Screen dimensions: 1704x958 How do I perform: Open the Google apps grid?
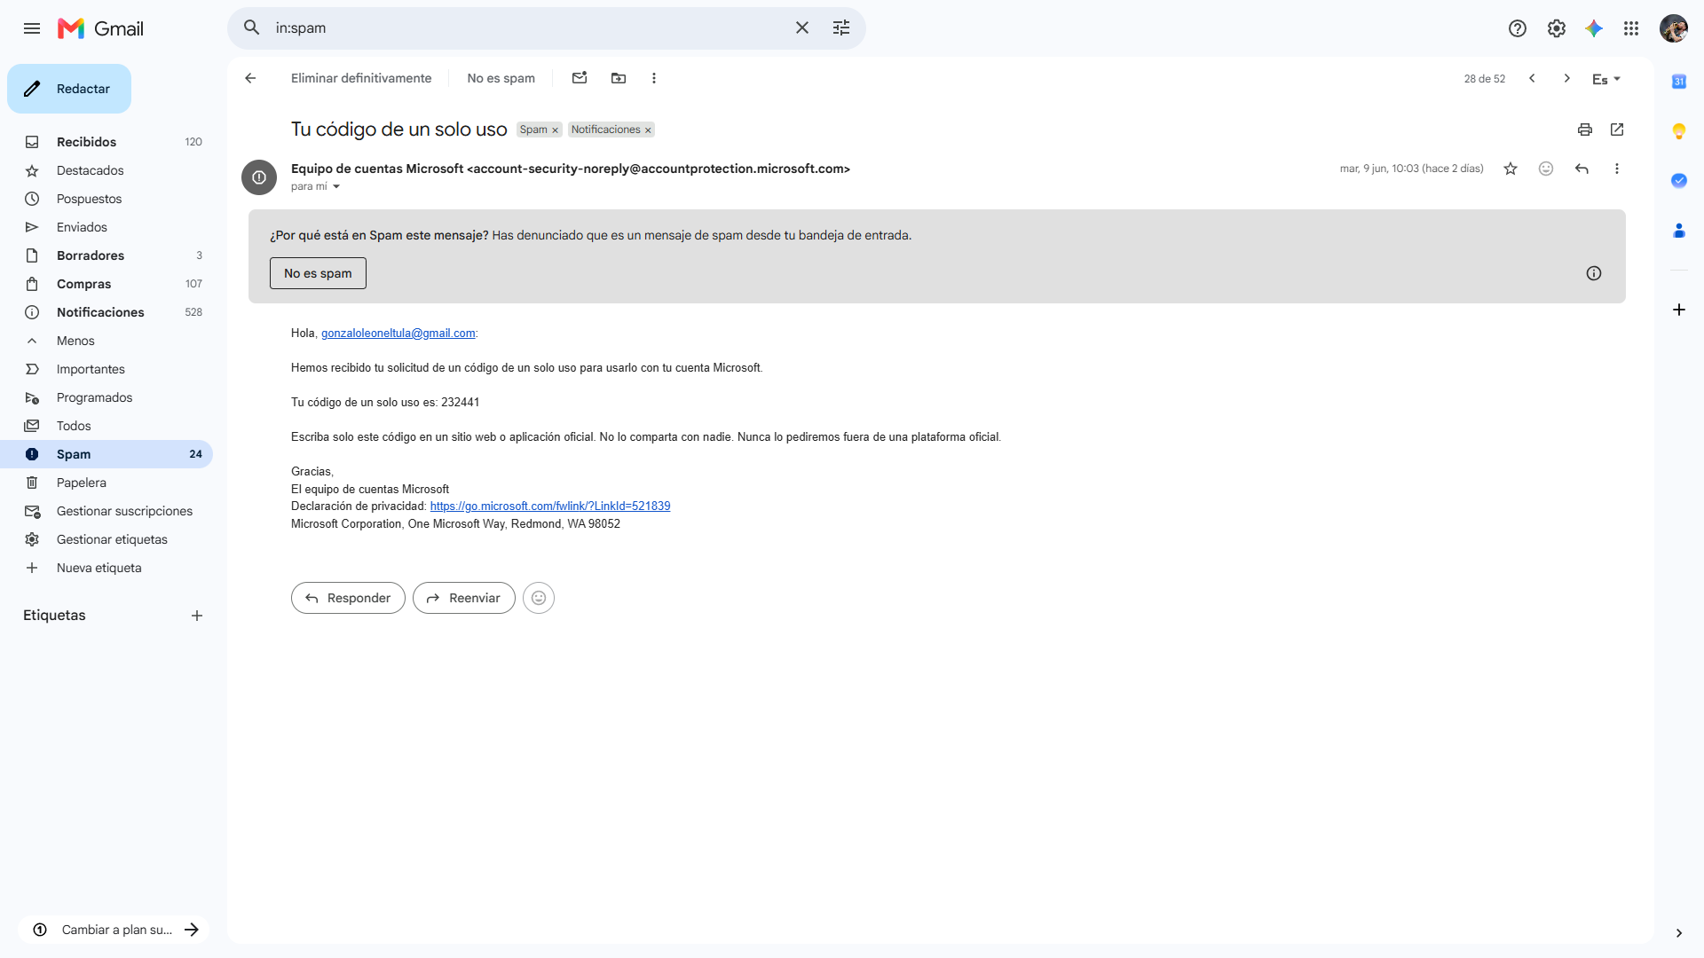[x=1631, y=28]
